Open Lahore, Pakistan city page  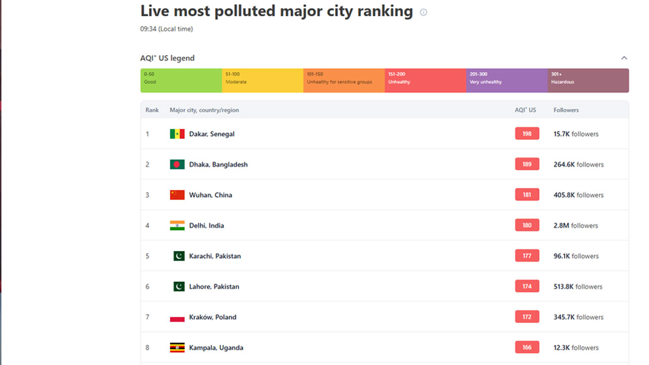[x=214, y=286]
